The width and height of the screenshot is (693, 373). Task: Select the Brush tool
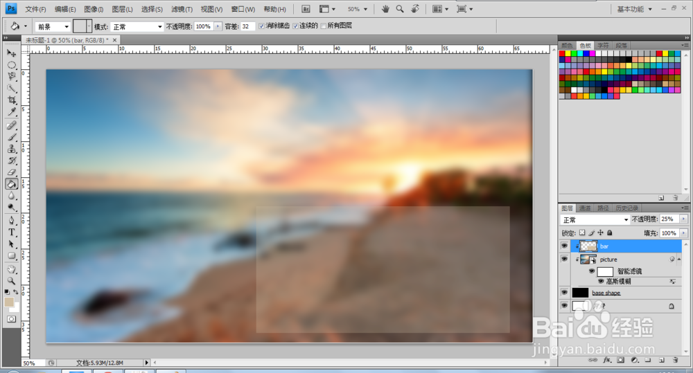[12, 137]
